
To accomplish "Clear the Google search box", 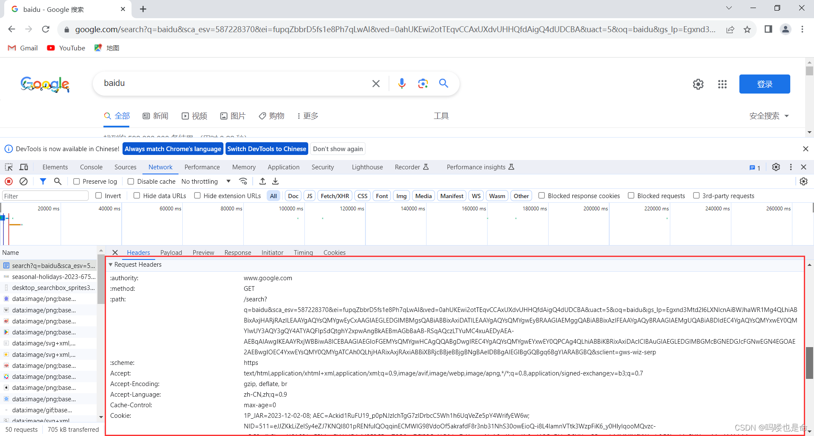I will pos(376,83).
